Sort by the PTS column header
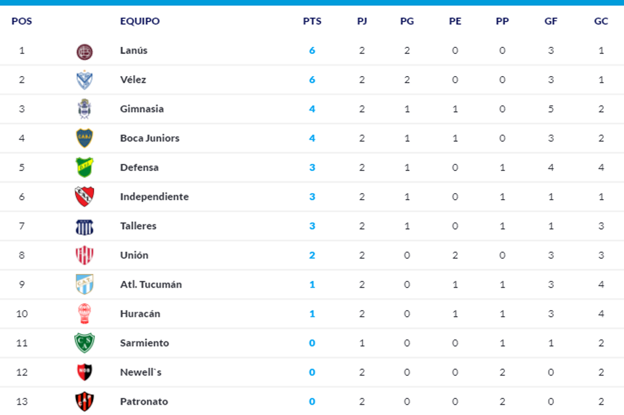This screenshot has height=415, width=624. click(x=312, y=21)
